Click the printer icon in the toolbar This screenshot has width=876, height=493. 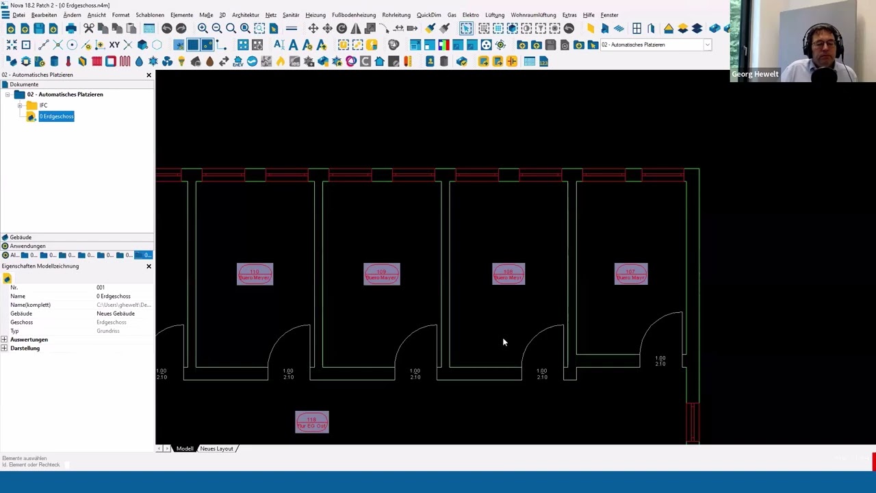[71, 28]
